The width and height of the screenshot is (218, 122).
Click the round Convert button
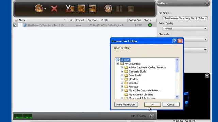(x=108, y=8)
